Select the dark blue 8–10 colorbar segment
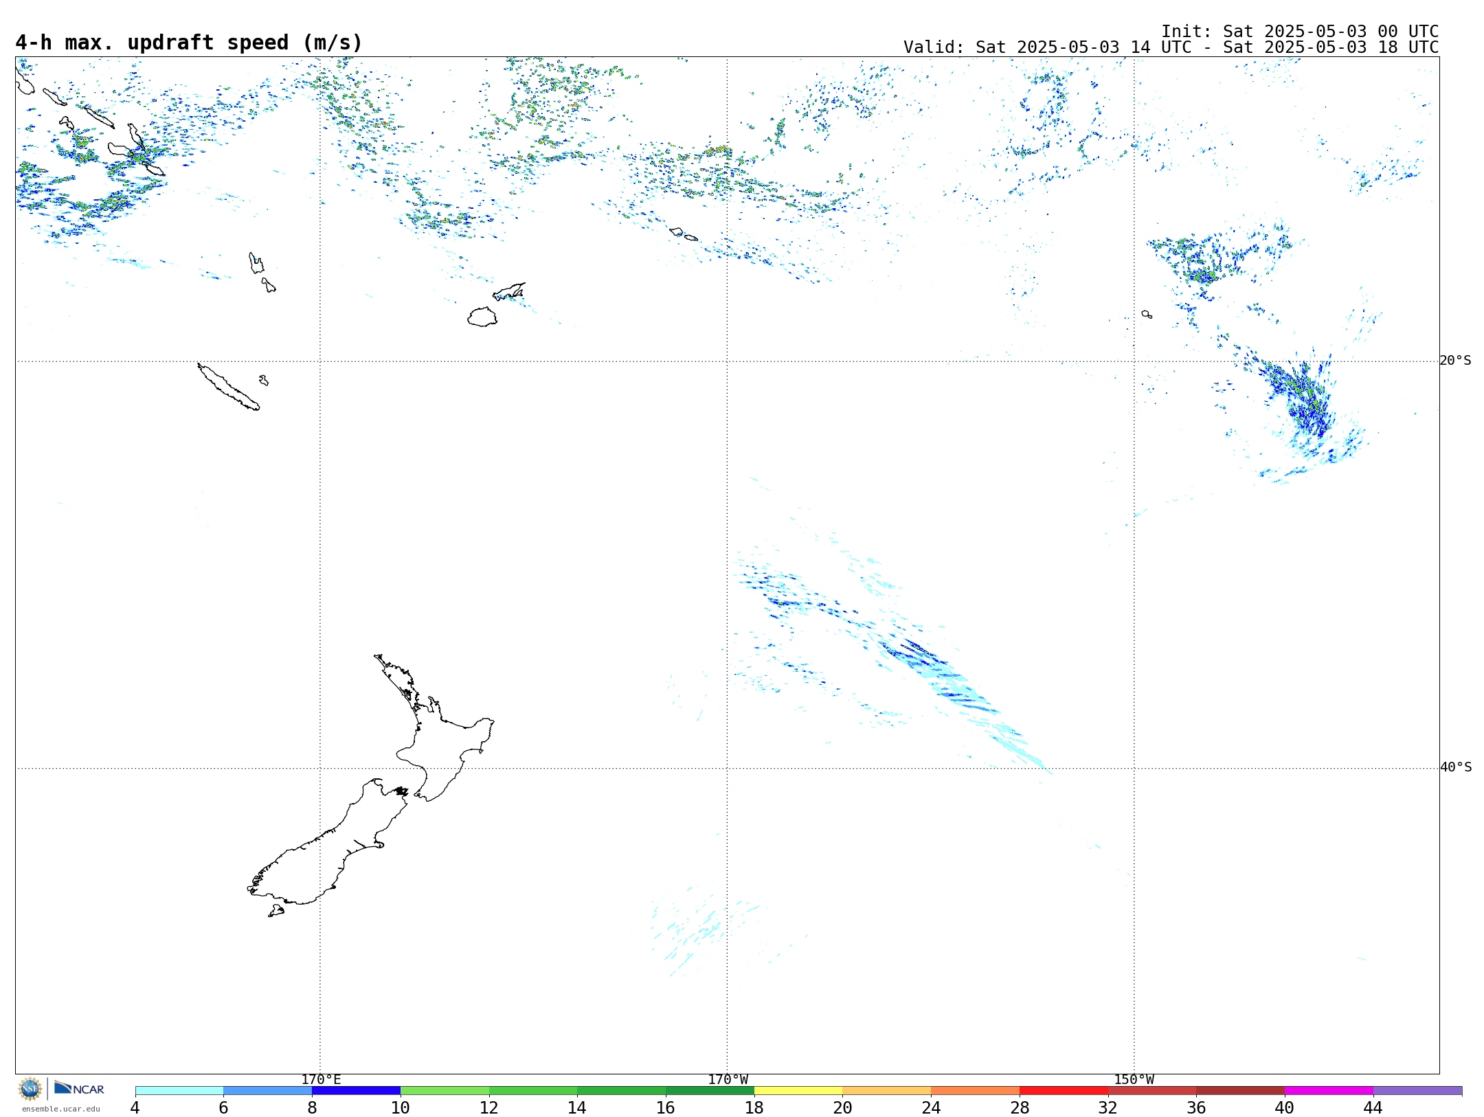 click(356, 1091)
